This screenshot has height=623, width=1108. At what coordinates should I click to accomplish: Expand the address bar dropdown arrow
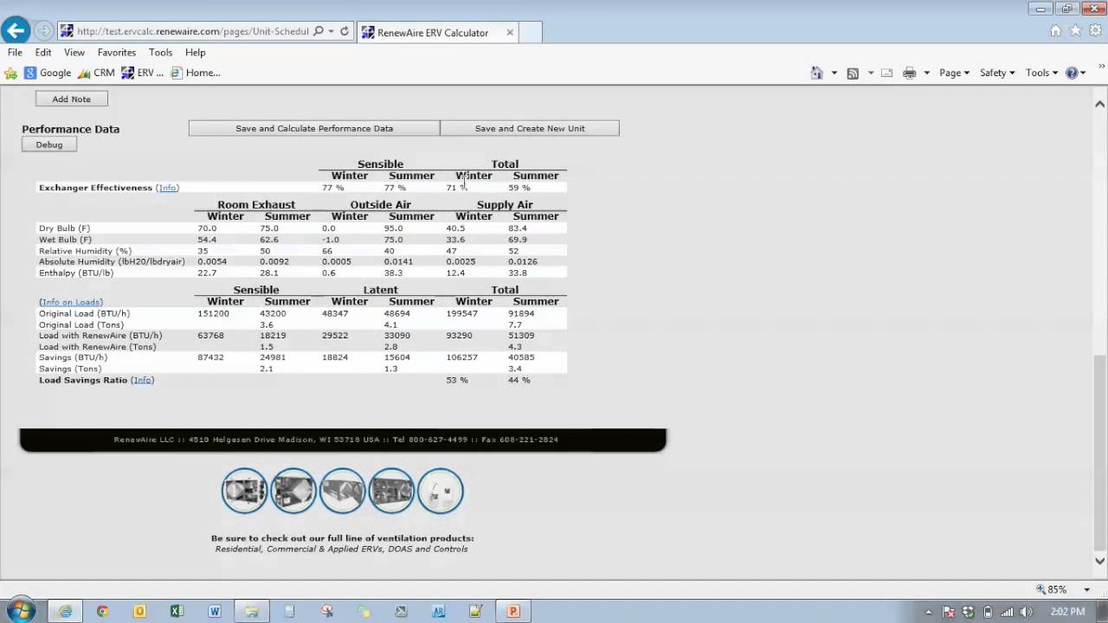pyautogui.click(x=331, y=31)
